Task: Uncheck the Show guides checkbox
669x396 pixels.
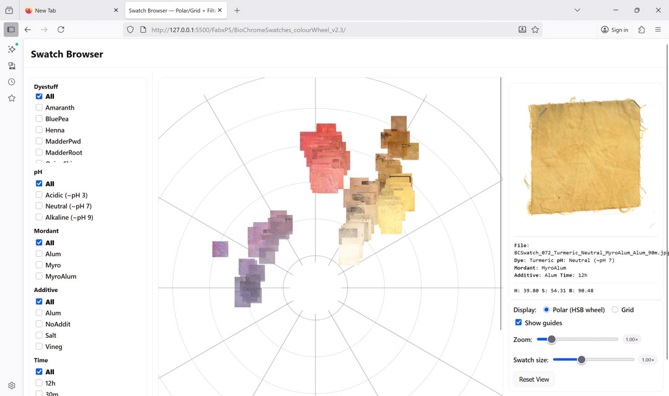Action: point(518,322)
